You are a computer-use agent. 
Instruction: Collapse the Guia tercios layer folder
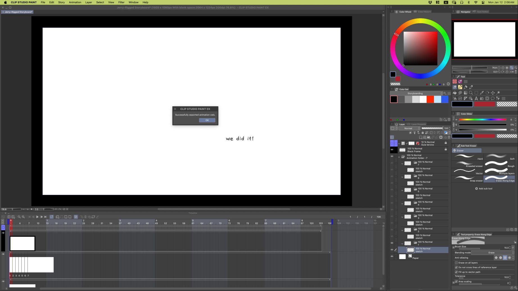pos(399,143)
